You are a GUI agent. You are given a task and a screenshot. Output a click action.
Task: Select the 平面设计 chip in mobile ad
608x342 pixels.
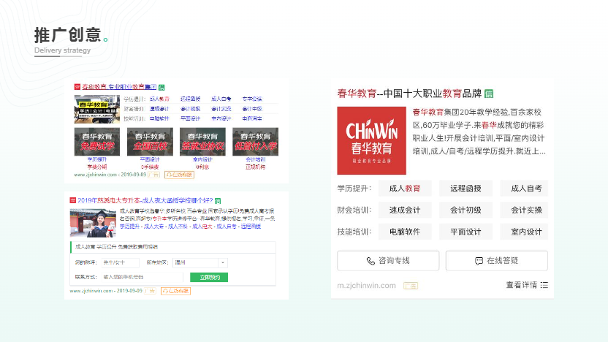click(x=465, y=232)
